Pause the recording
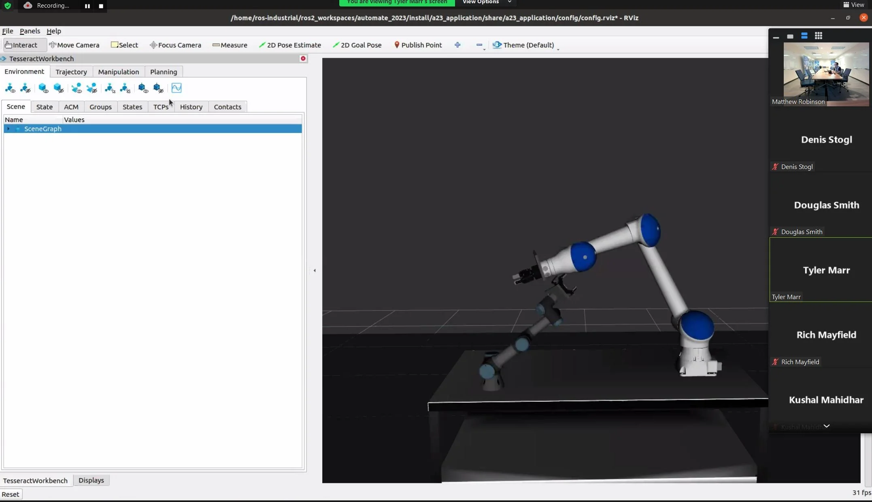Image resolution: width=872 pixels, height=502 pixels. [87, 6]
